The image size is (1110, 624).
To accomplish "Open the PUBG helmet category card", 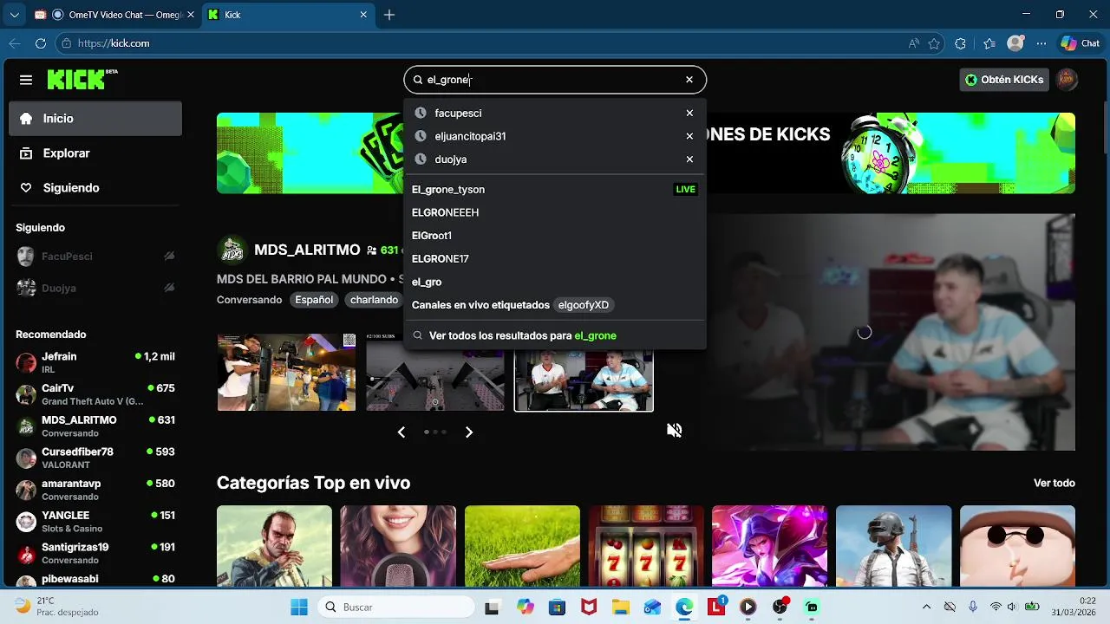I will [x=893, y=546].
